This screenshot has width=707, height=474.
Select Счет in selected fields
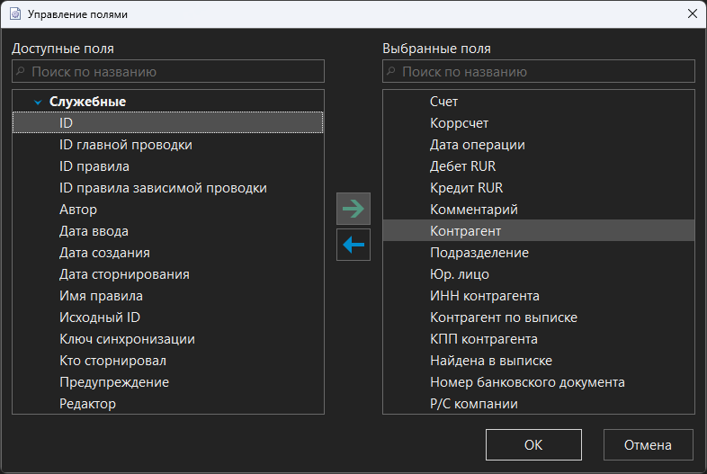pyautogui.click(x=444, y=102)
